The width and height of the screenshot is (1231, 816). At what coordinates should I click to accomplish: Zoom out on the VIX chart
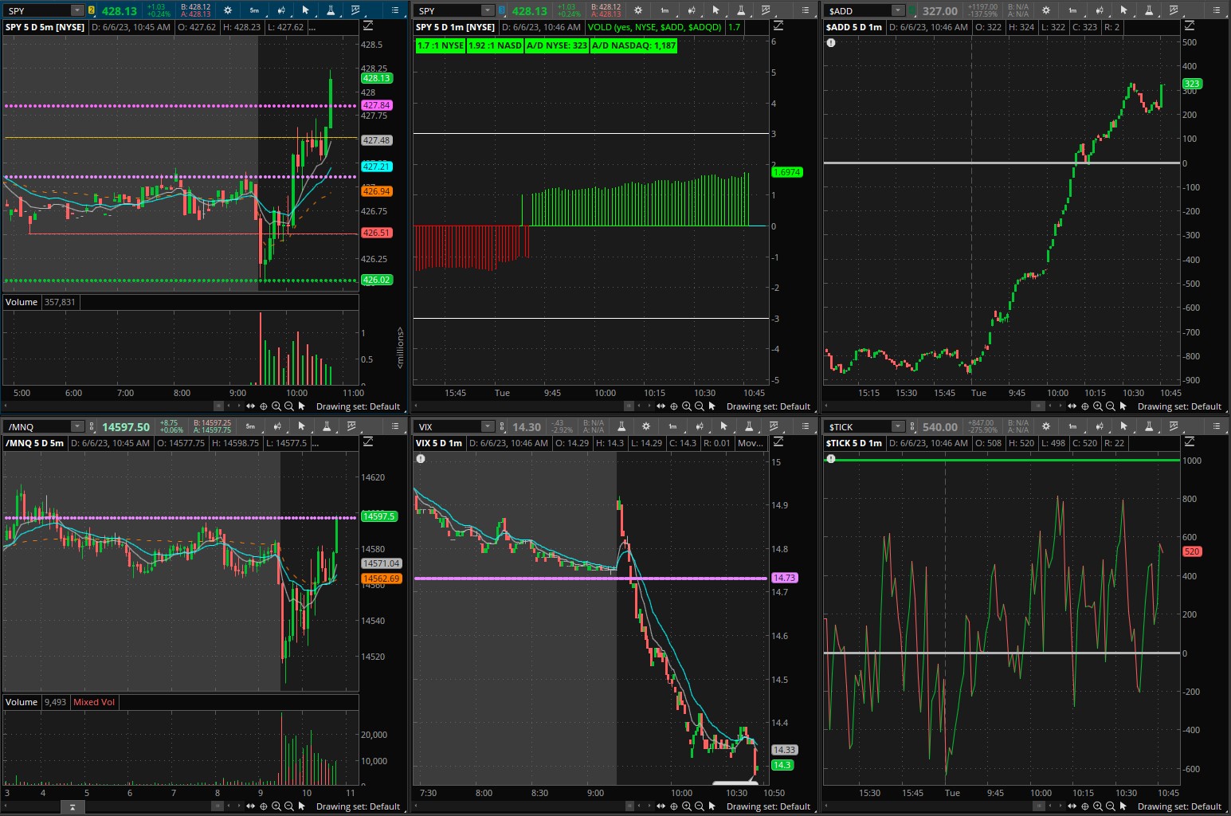click(x=699, y=806)
